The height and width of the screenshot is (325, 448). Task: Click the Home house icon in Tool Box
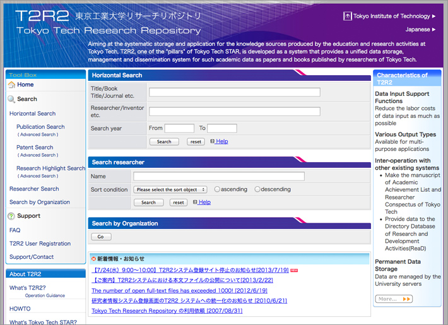pyautogui.click(x=11, y=85)
